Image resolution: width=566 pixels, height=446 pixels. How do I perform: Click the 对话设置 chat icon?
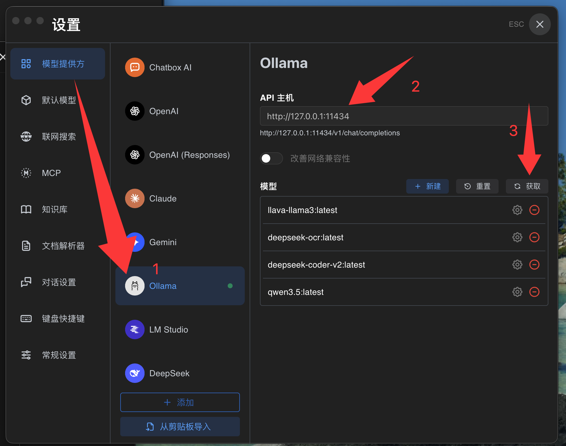tap(26, 282)
